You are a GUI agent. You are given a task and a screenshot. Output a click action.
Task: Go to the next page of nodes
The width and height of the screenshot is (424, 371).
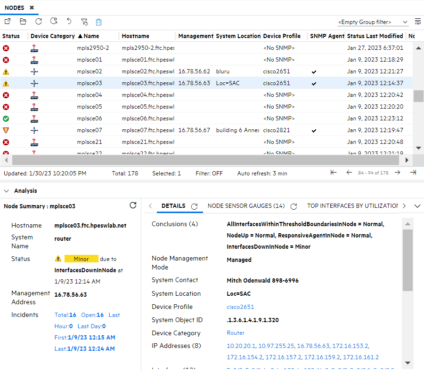click(x=397, y=172)
